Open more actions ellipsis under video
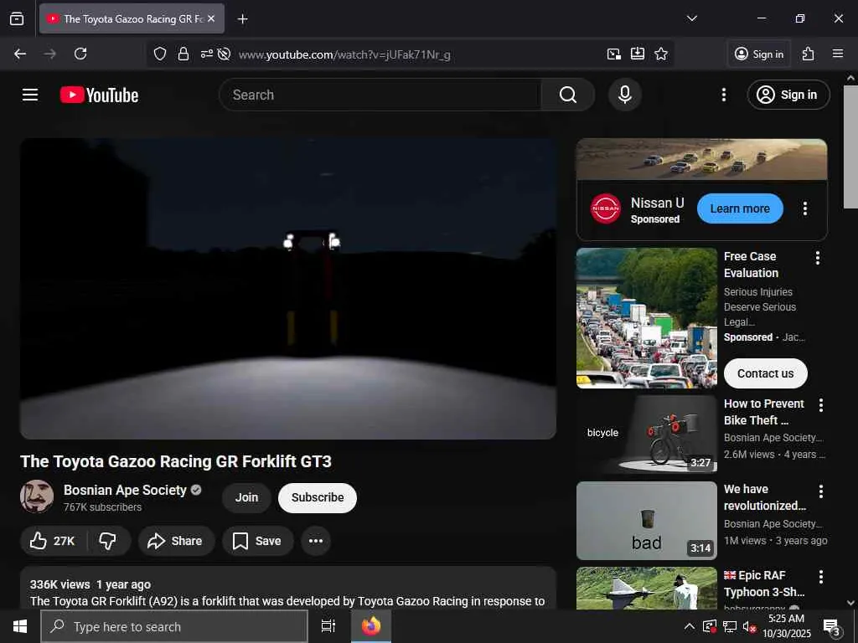Image resolution: width=858 pixels, height=643 pixels. [x=316, y=541]
